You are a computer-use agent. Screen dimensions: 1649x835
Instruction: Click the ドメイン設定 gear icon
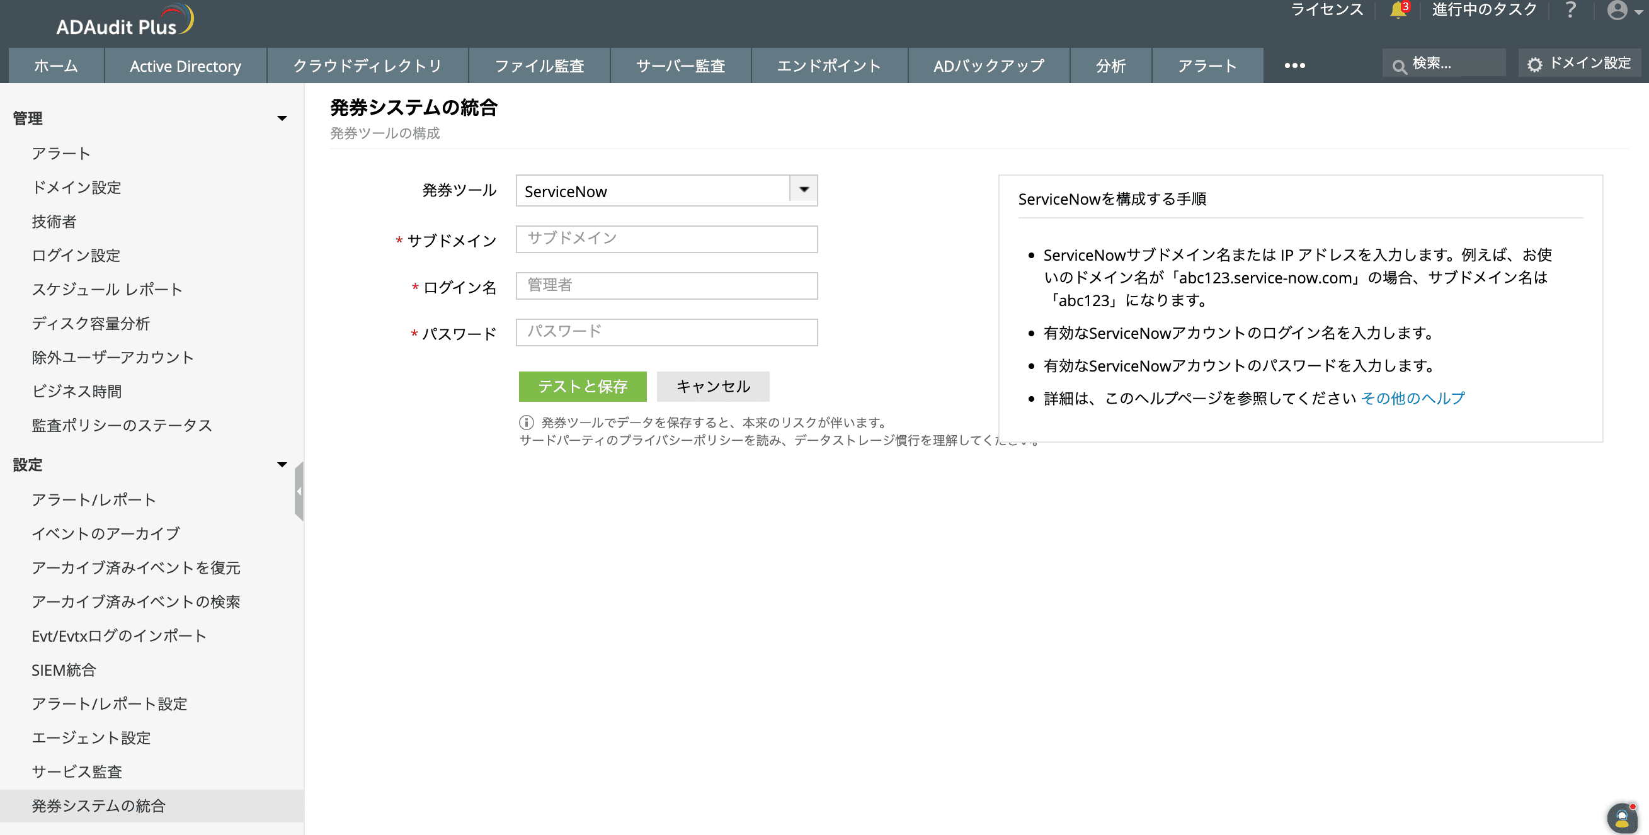pyautogui.click(x=1534, y=65)
